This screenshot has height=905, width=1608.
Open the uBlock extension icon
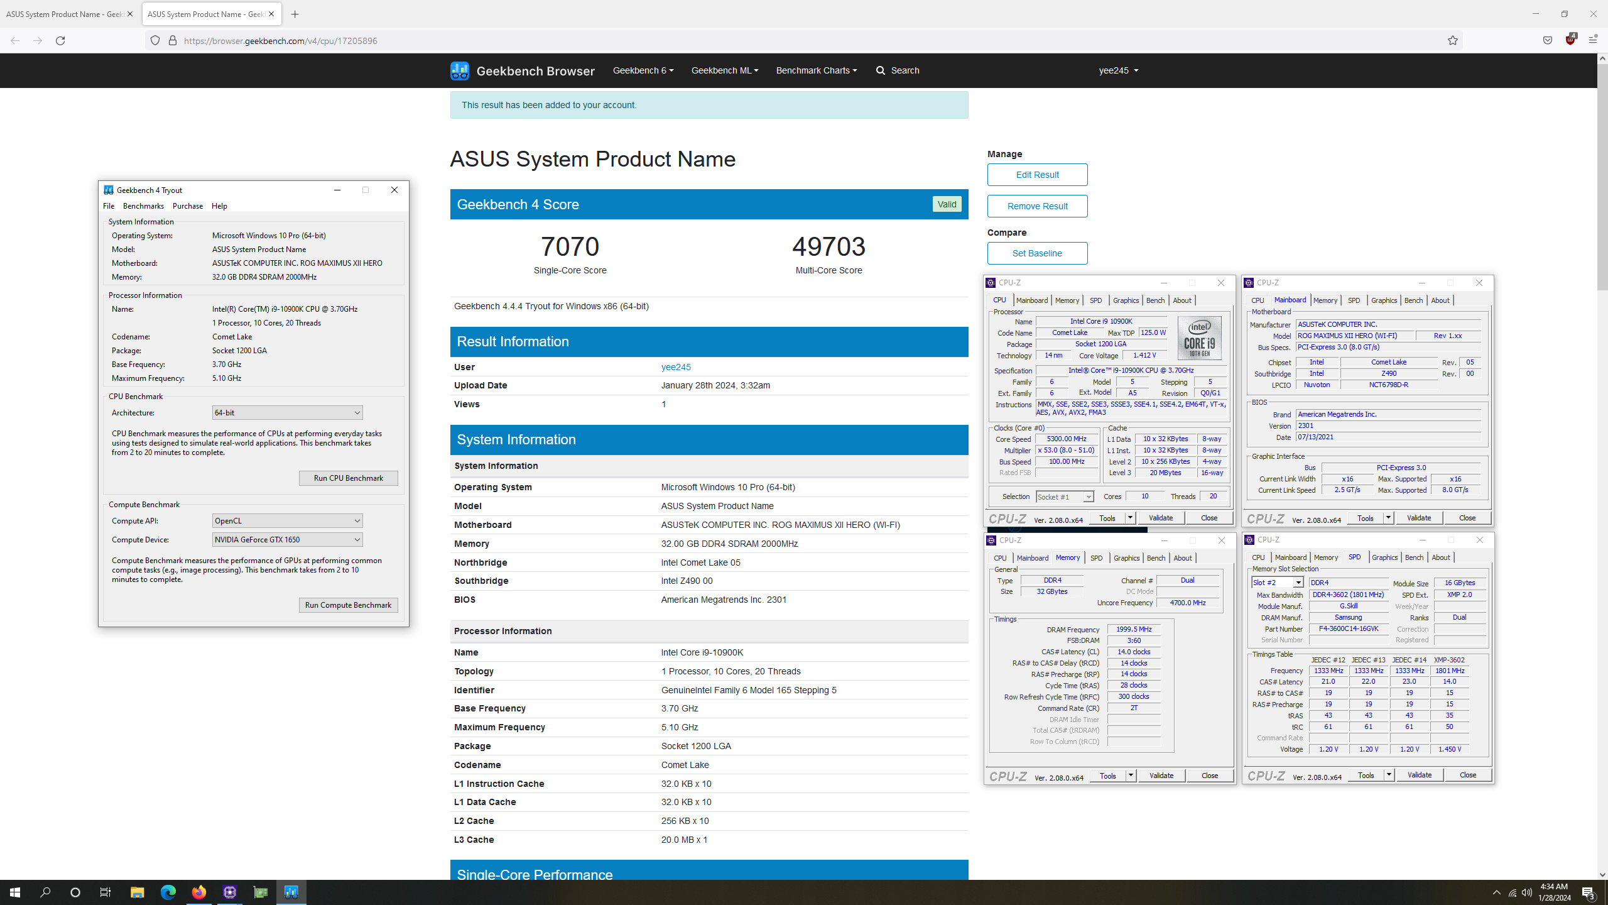[1570, 40]
